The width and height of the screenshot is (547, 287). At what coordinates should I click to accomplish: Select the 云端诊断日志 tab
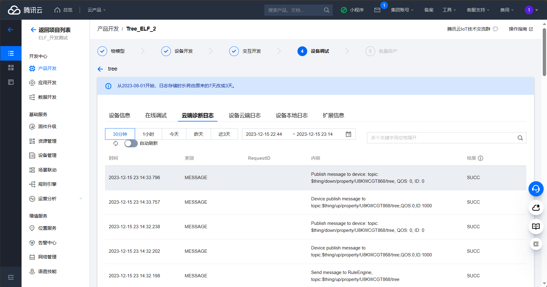coord(198,115)
